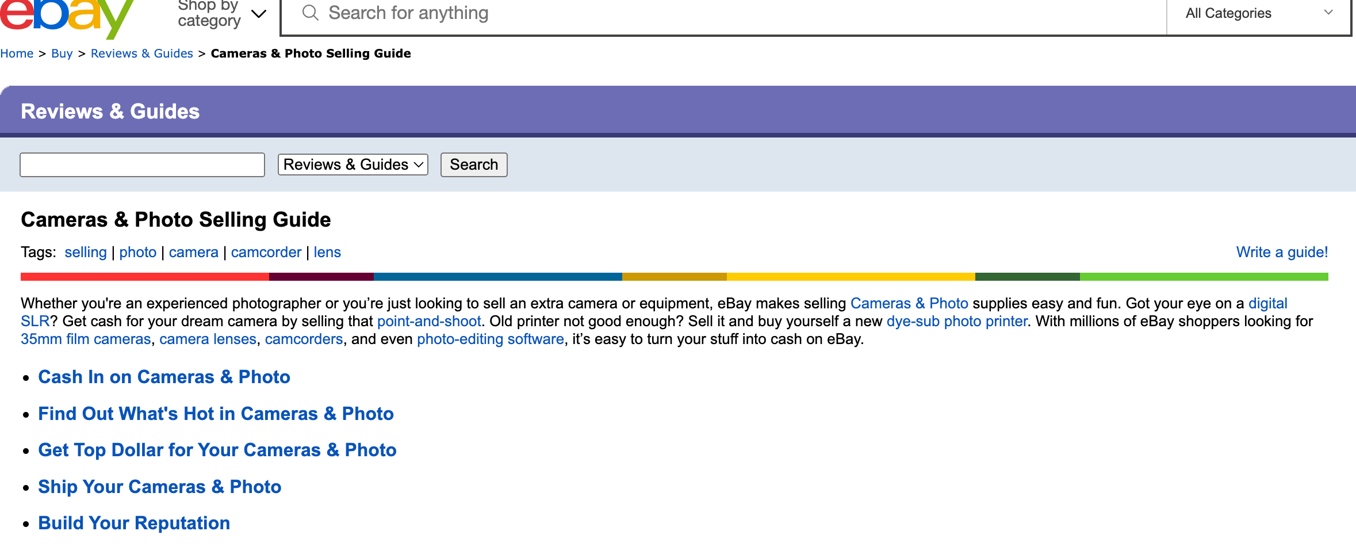Click the magnifier icon in search bar

tap(311, 13)
